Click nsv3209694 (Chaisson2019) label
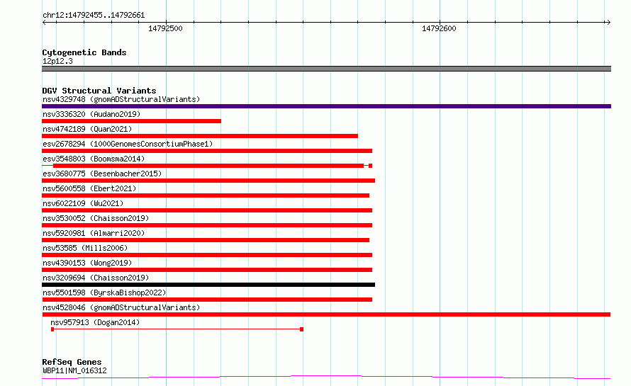631x386 pixels. pyautogui.click(x=96, y=278)
